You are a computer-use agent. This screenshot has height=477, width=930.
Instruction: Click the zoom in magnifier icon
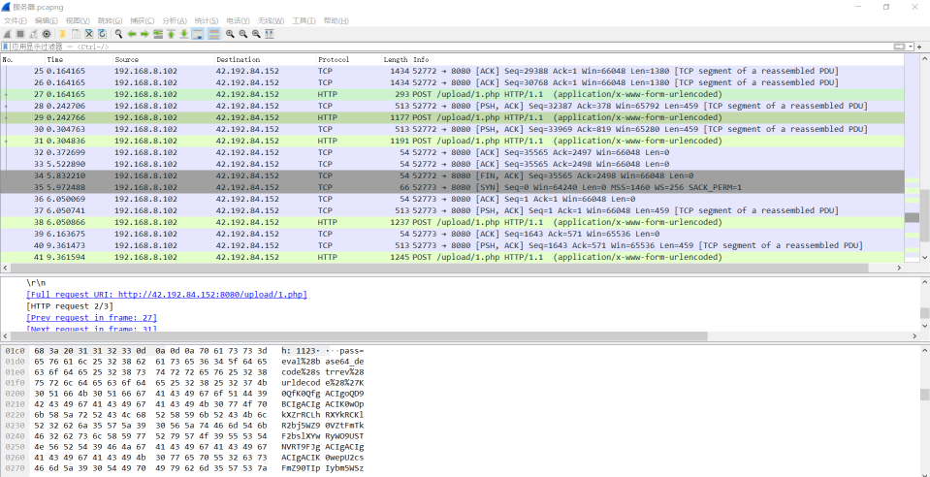click(x=230, y=34)
